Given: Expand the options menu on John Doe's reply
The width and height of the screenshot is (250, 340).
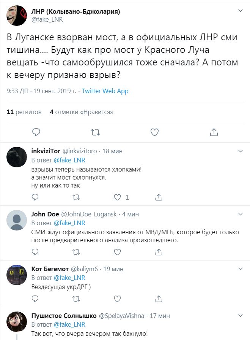Looking at the screenshot, I should click(x=240, y=214).
